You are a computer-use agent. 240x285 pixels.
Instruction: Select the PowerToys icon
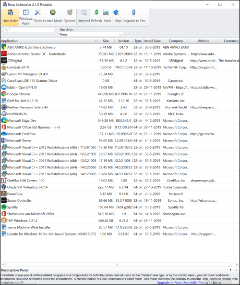4,194
